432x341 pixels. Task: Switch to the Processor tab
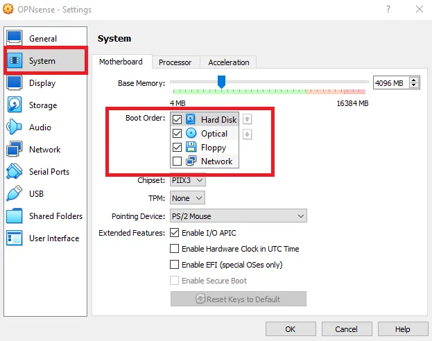point(175,62)
